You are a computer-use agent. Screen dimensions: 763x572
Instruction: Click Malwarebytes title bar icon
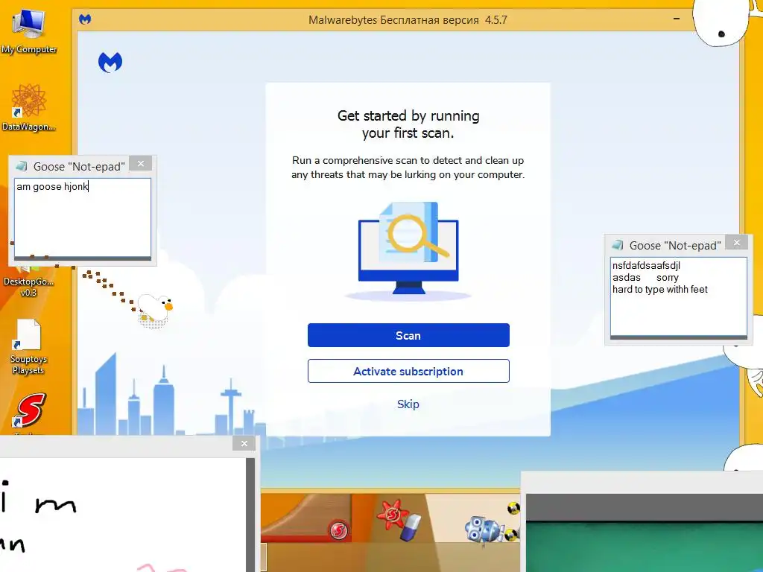(85, 19)
